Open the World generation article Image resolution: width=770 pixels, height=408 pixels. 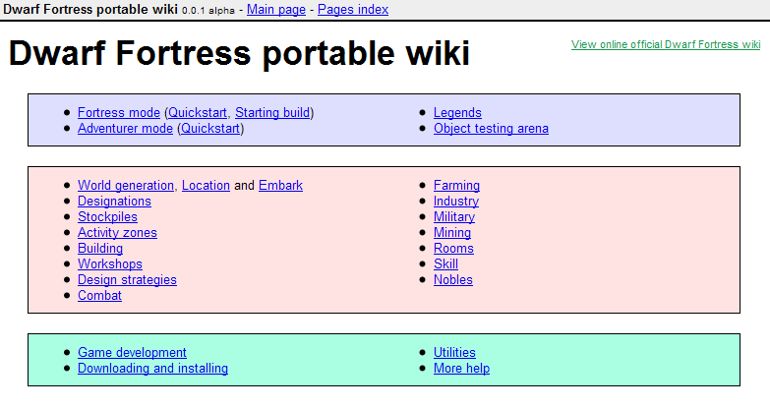pos(126,186)
